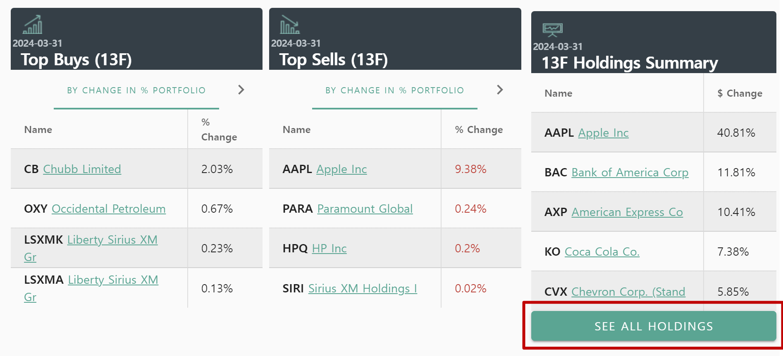The height and width of the screenshot is (356, 783).
Task: Follow the LSXMA Liberty Sirius XM link
Action: pos(113,280)
